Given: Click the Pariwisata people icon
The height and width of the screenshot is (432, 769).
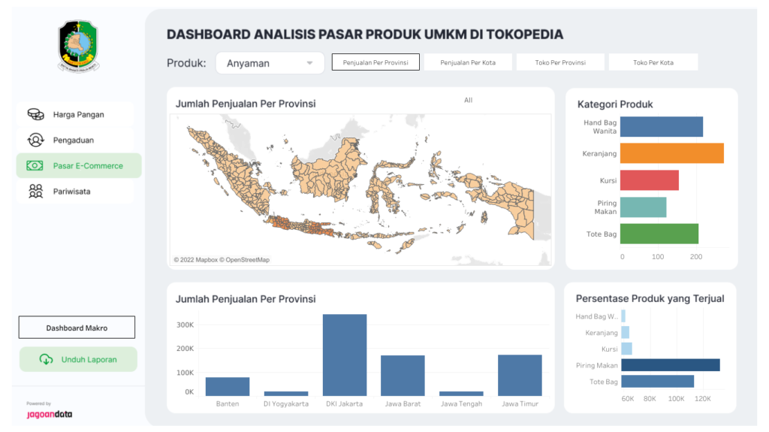Looking at the screenshot, I should point(35,191).
